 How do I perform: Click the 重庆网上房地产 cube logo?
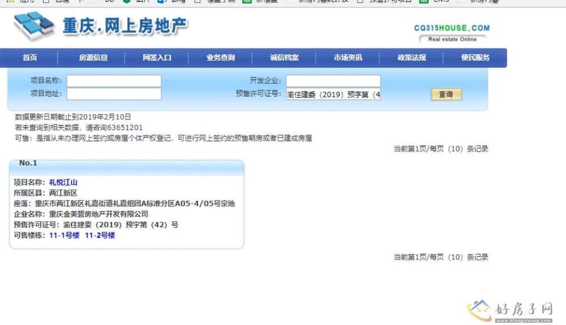(34, 26)
